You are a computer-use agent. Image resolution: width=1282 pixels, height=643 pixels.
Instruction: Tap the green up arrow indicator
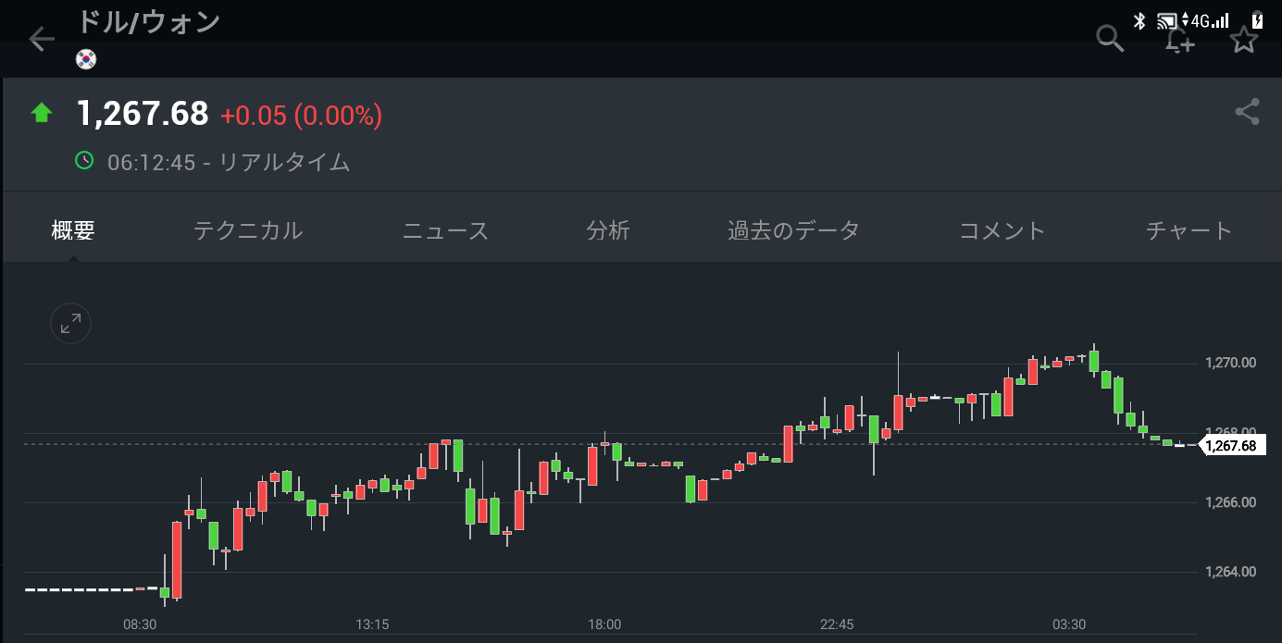[42, 113]
